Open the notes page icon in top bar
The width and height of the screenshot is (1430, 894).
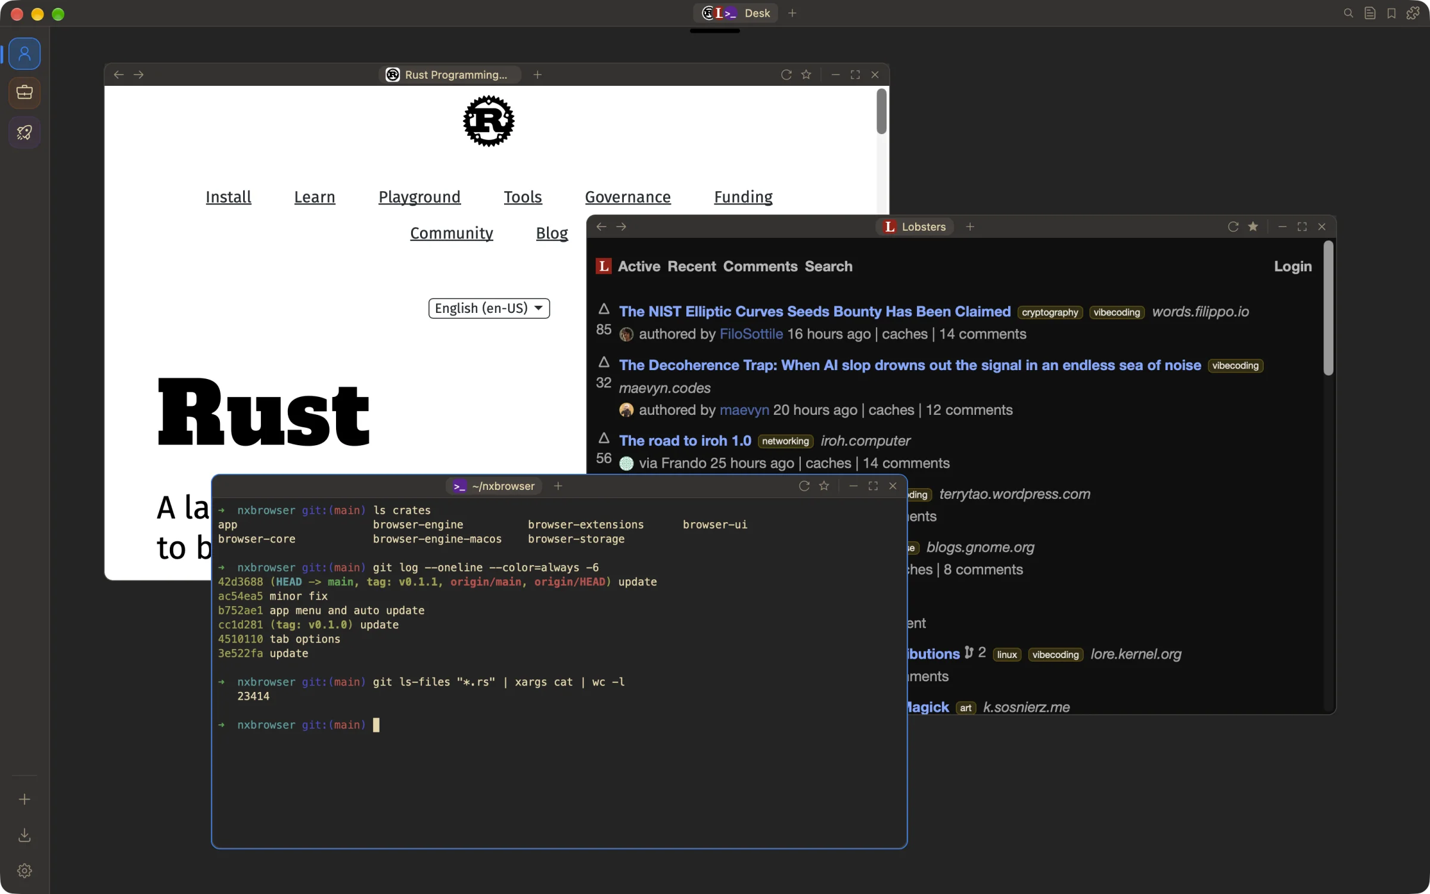coord(1370,13)
